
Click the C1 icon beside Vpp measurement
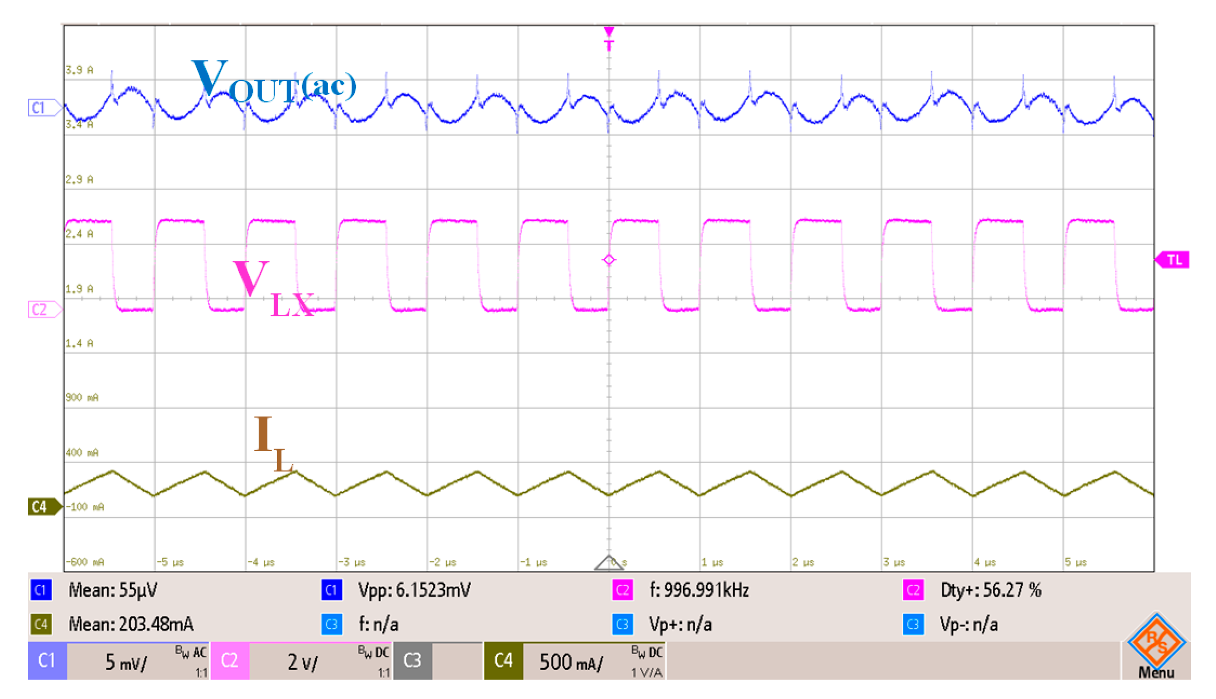pyautogui.click(x=331, y=590)
